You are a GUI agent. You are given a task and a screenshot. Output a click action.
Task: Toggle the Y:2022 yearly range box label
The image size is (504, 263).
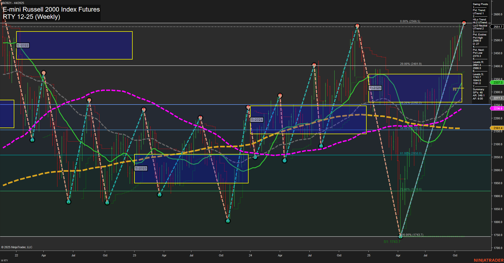(x=22, y=45)
